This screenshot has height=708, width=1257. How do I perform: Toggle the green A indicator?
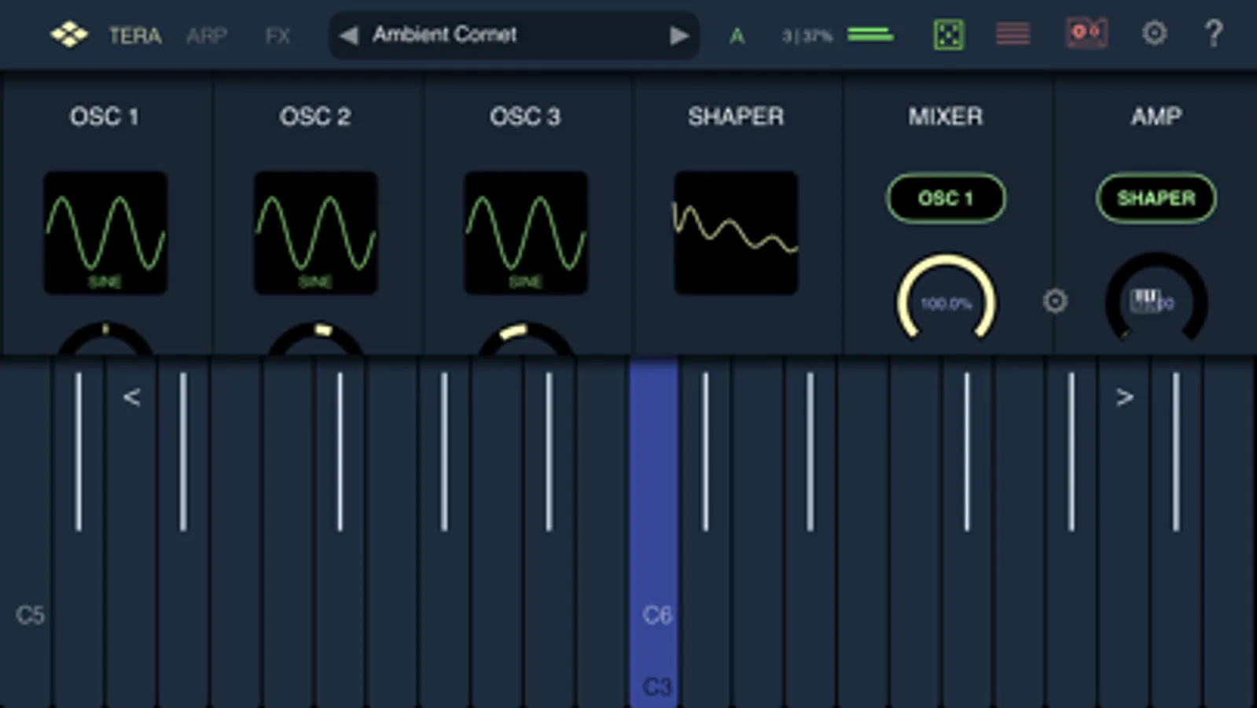[737, 35]
